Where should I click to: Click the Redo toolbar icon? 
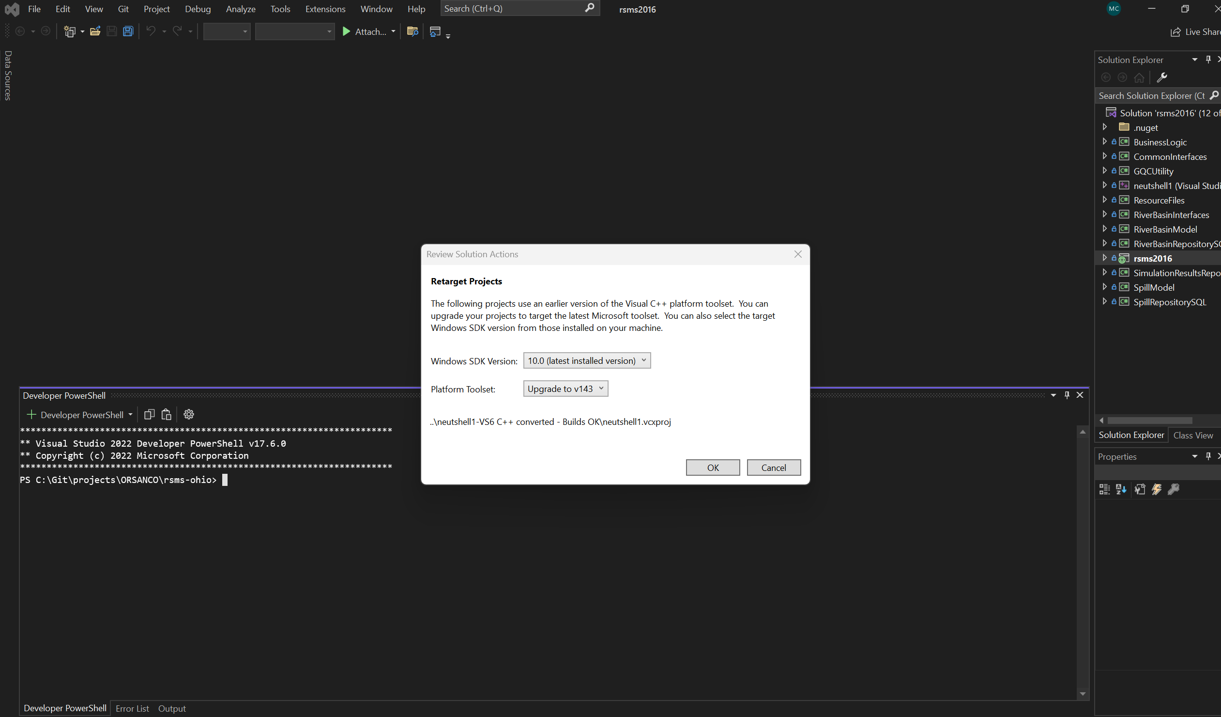tap(177, 31)
